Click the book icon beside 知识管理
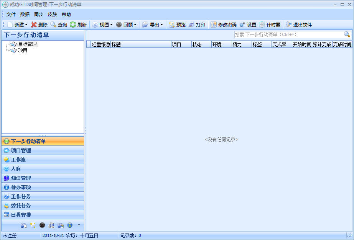The image size is (354, 240). [7, 178]
